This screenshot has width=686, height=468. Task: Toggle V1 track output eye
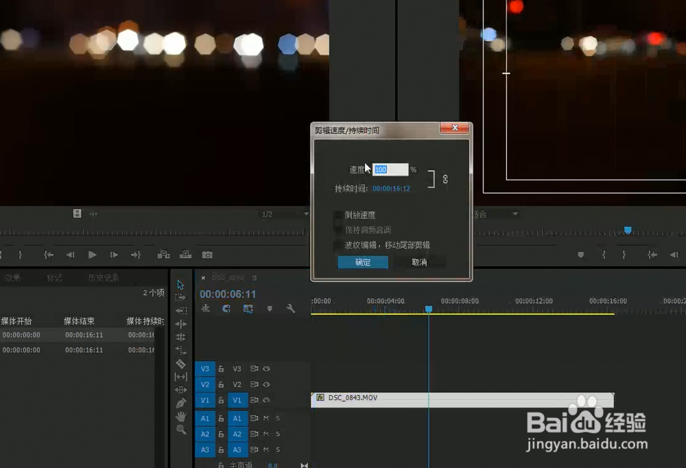coord(266,400)
